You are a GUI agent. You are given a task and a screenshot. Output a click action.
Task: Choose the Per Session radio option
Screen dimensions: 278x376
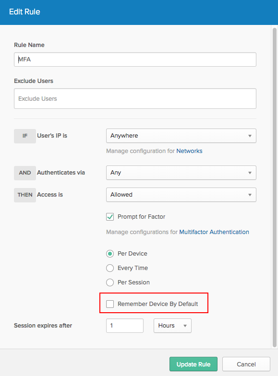pyautogui.click(x=110, y=282)
